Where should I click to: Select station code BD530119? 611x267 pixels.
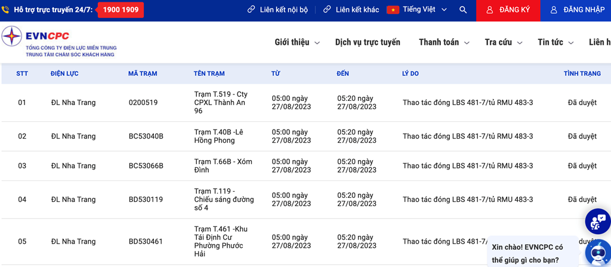point(146,200)
